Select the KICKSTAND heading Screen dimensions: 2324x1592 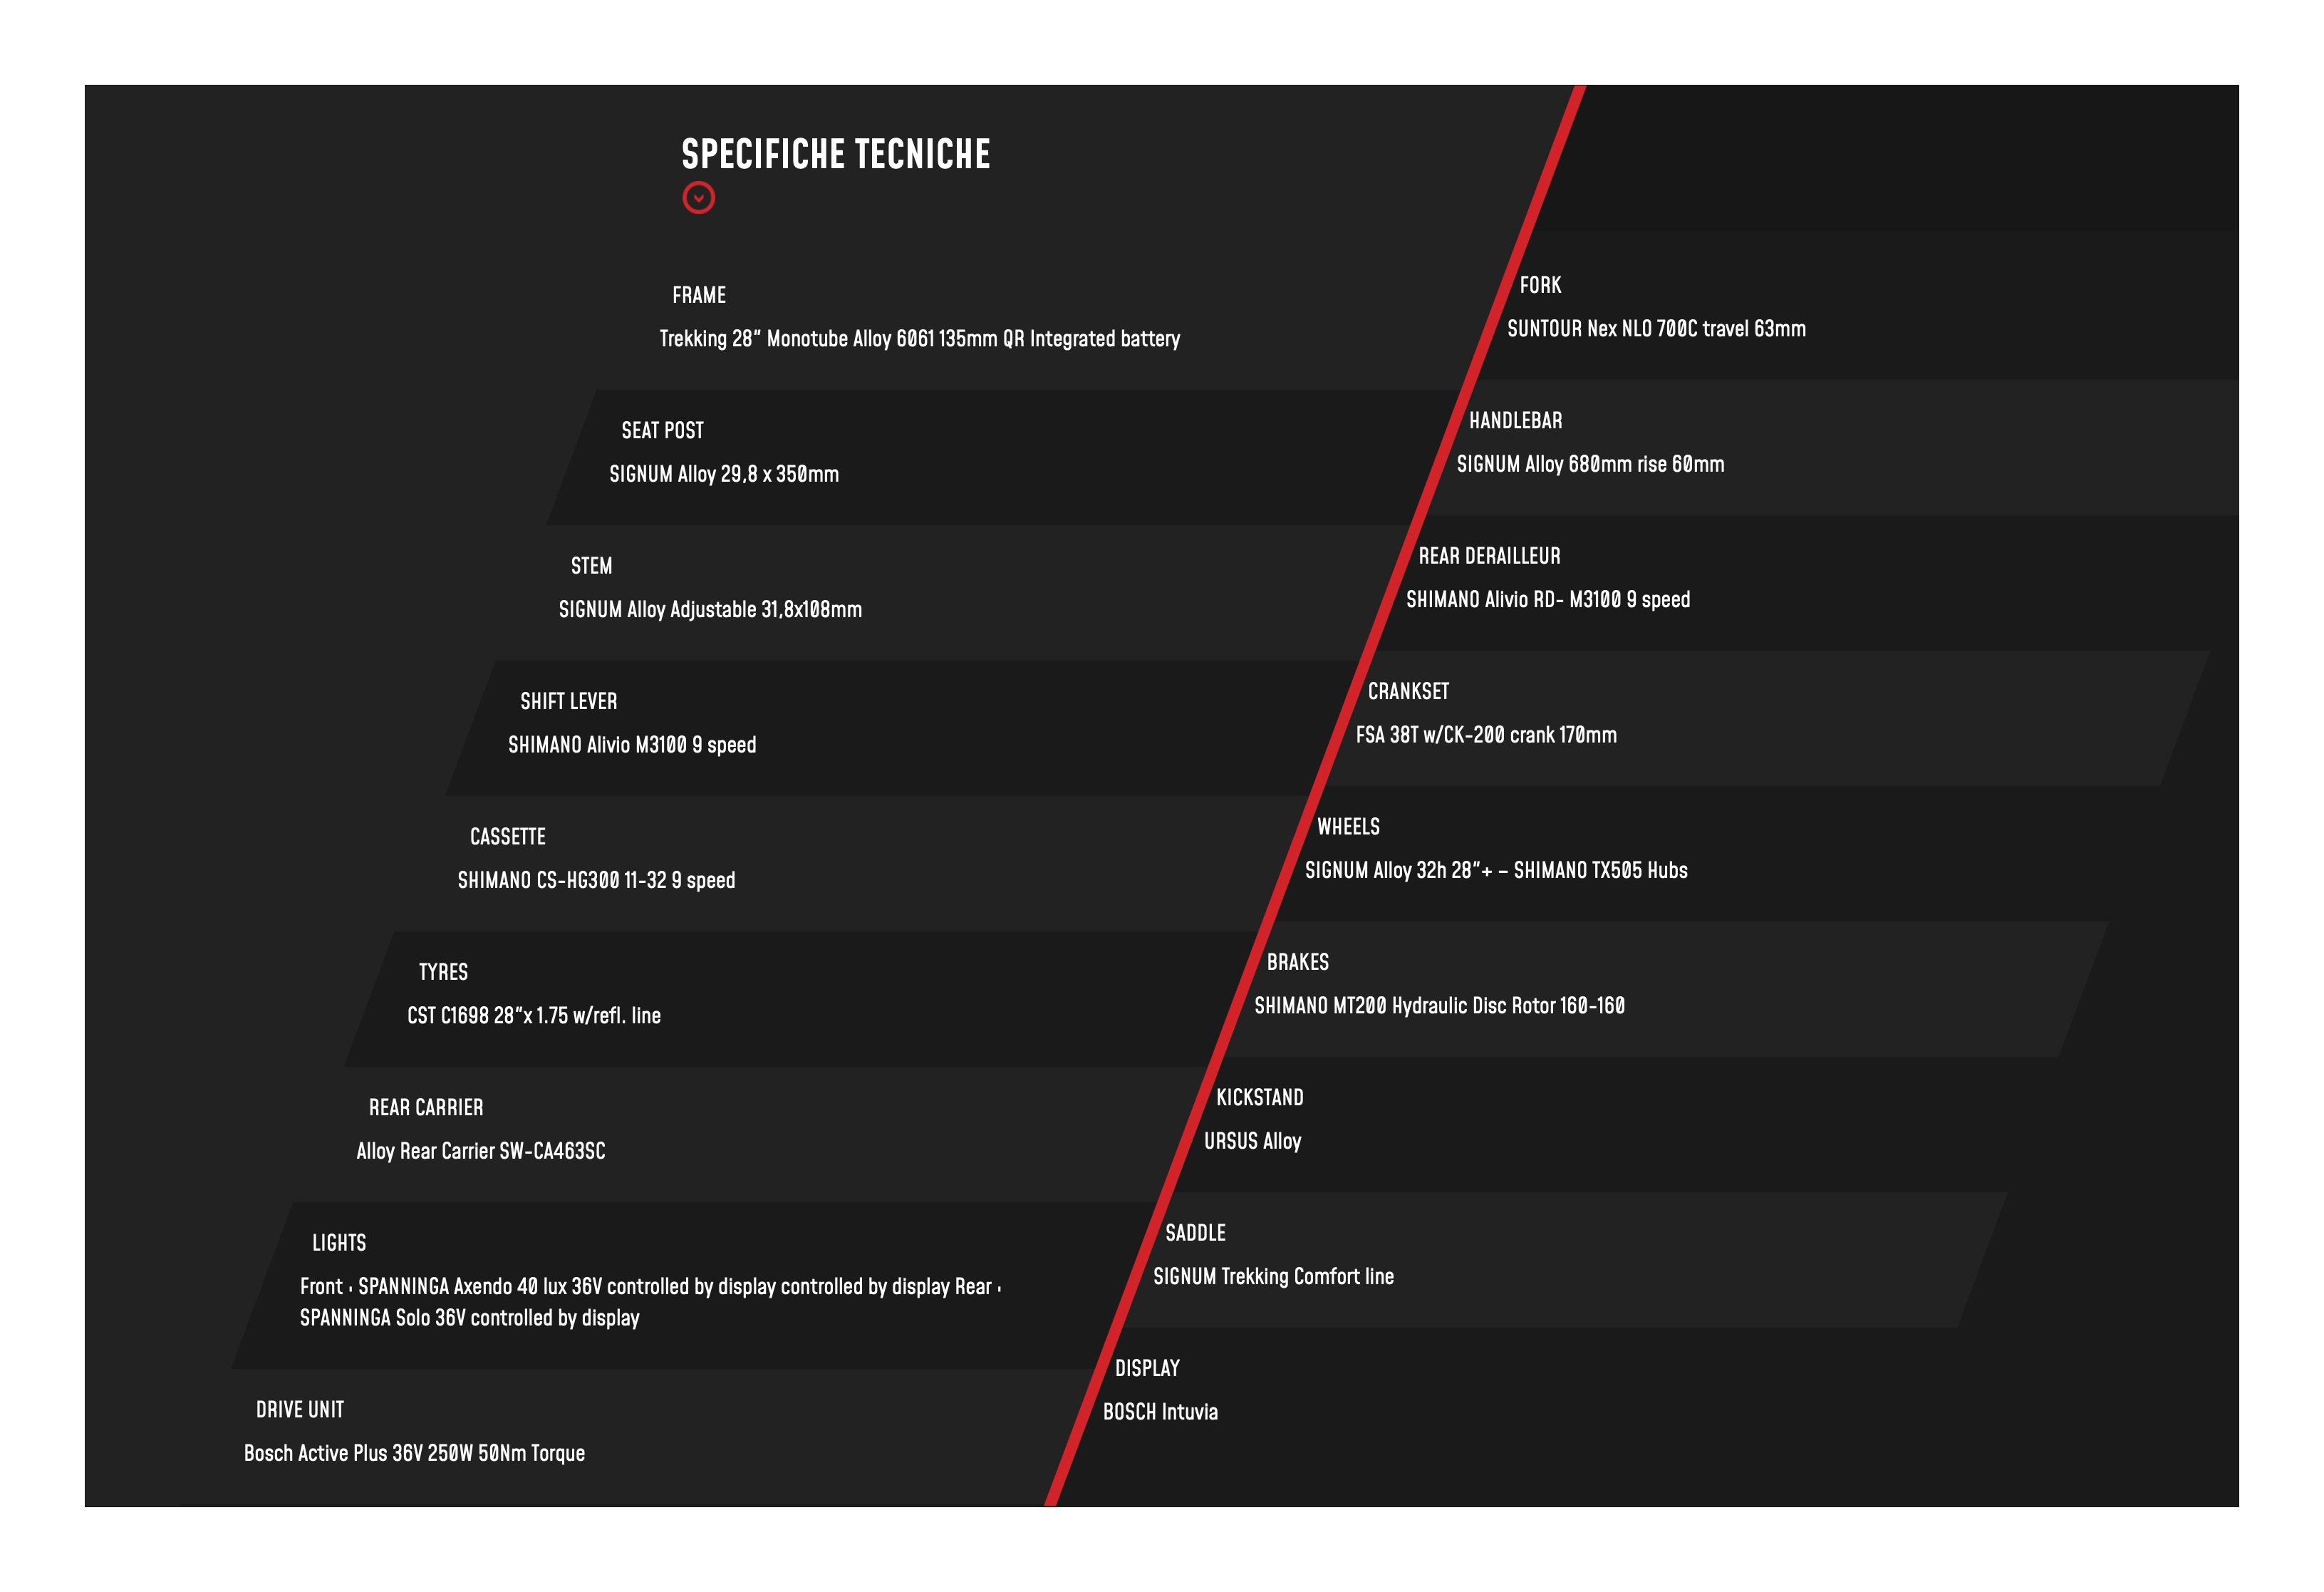[1258, 1098]
